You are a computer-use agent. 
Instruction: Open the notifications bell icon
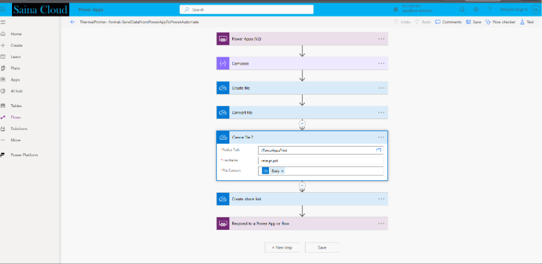pyautogui.click(x=462, y=10)
